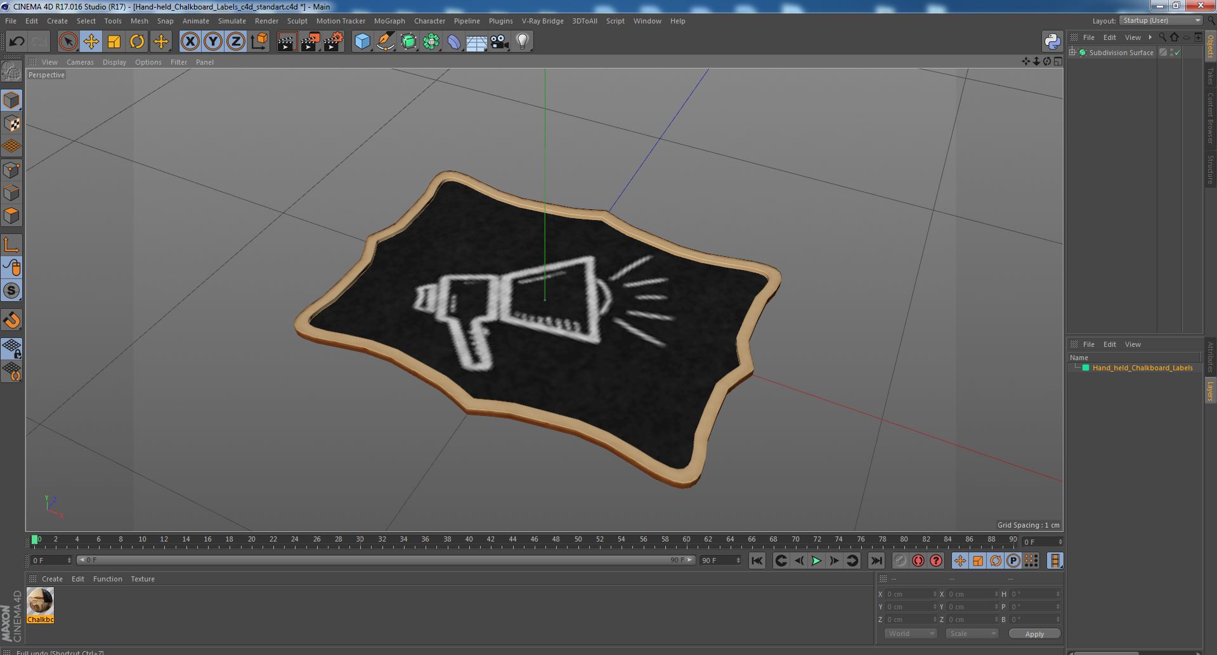The width and height of the screenshot is (1217, 655).
Task: Toggle Autokeying button
Action: pos(918,561)
